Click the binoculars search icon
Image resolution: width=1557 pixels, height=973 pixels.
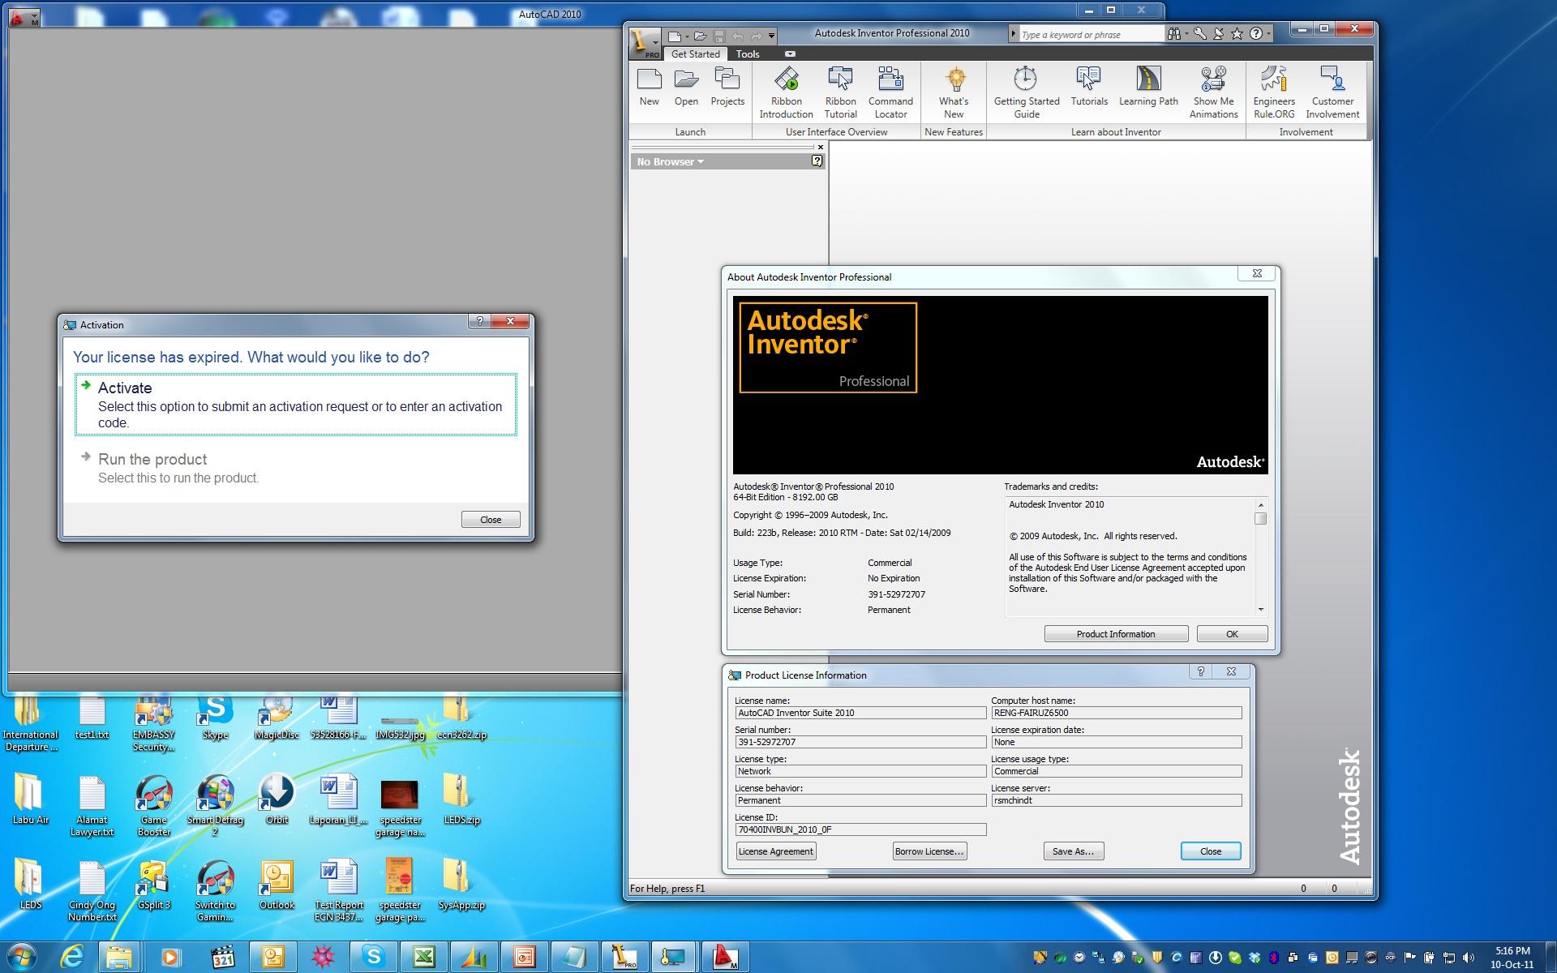(1173, 34)
